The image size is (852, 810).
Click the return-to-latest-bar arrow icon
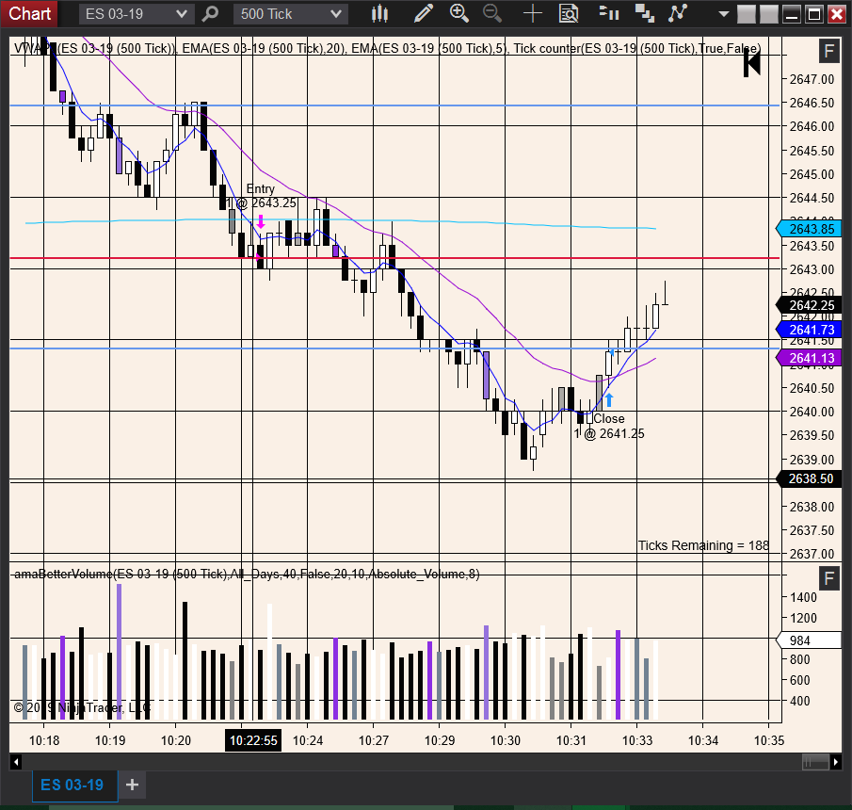click(752, 64)
